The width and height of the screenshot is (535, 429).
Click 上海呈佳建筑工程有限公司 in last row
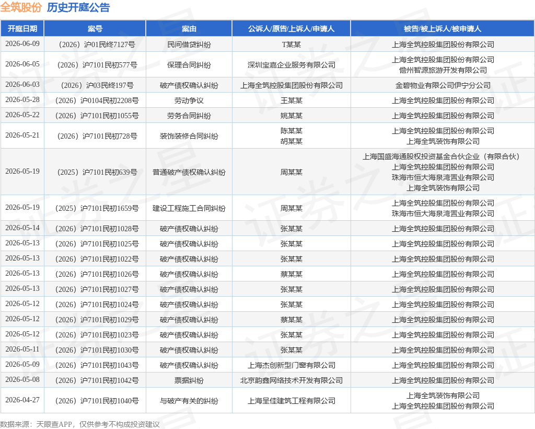[x=292, y=401]
